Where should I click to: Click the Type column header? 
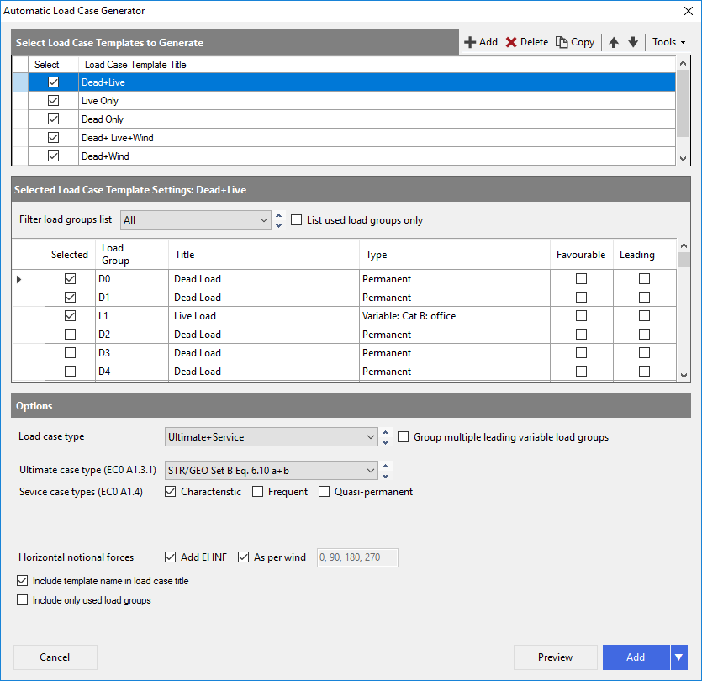[455, 254]
